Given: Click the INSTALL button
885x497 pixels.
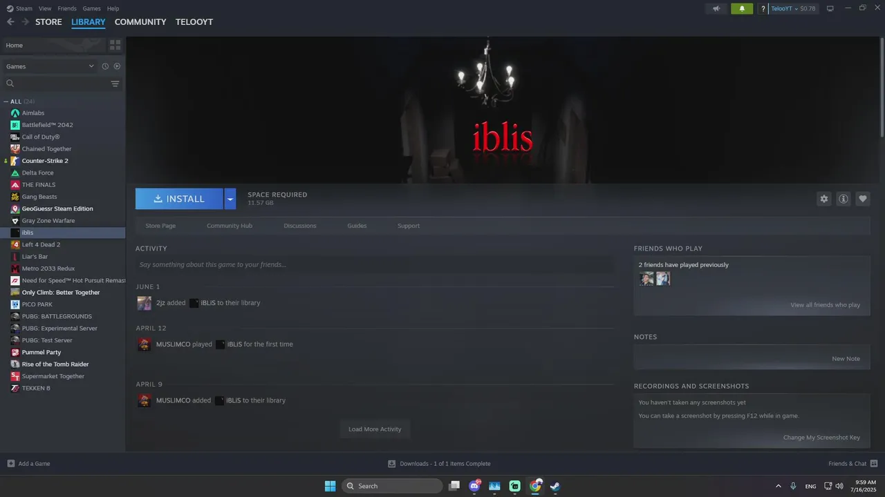Looking at the screenshot, I should (x=179, y=199).
